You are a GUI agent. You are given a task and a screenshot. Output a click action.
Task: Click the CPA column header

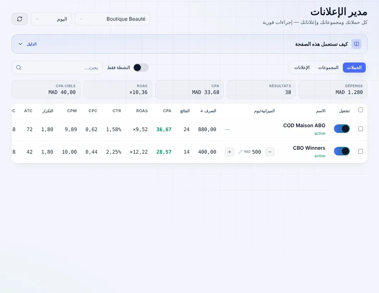point(167,111)
